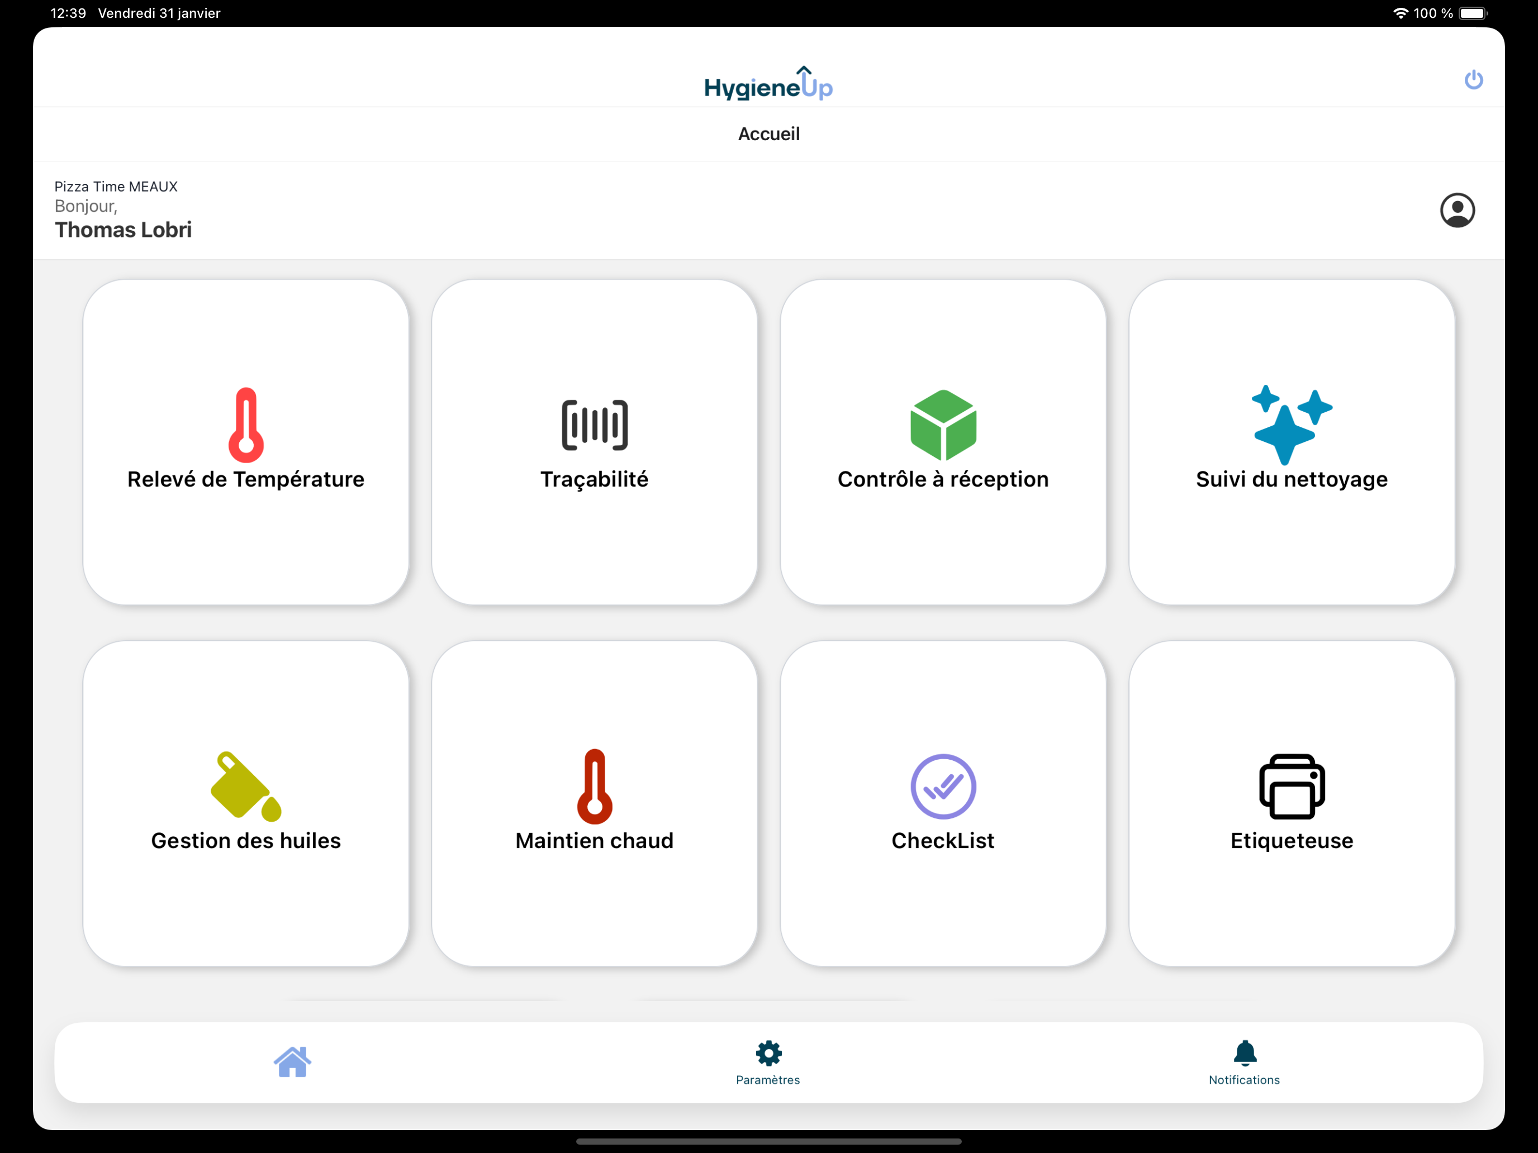Open Maintien chaud thermometer icon
The width and height of the screenshot is (1538, 1153).
[x=595, y=786]
